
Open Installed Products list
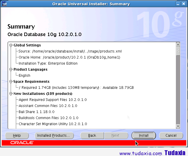pyautogui.click(x=54, y=136)
